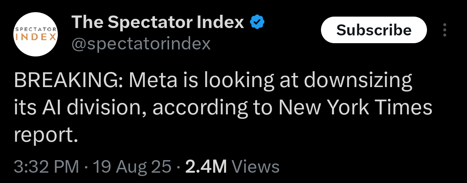Click small SPECTATOR text in the logo
Image resolution: width=467 pixels, height=183 pixels.
point(36,29)
